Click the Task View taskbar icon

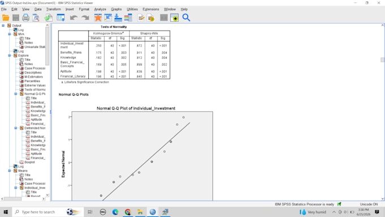(x=90, y=212)
